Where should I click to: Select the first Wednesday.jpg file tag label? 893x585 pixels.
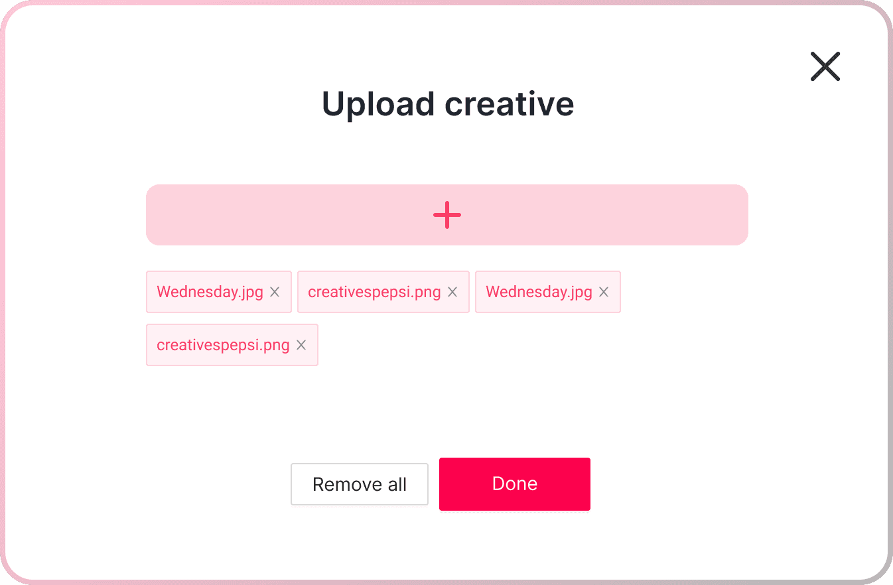click(x=210, y=292)
